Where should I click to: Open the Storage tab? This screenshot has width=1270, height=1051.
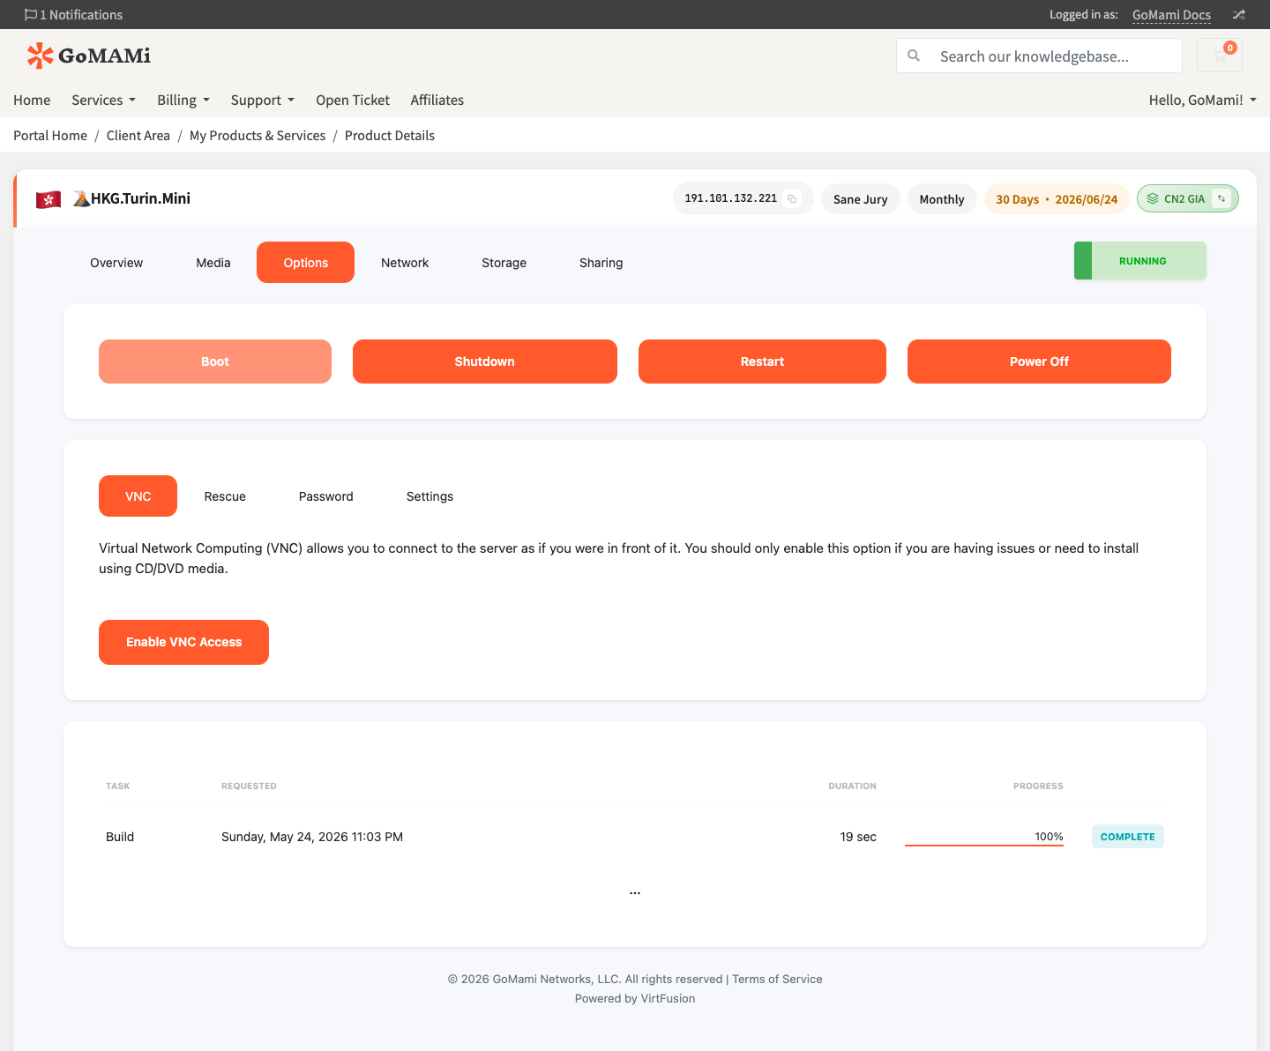pos(504,263)
